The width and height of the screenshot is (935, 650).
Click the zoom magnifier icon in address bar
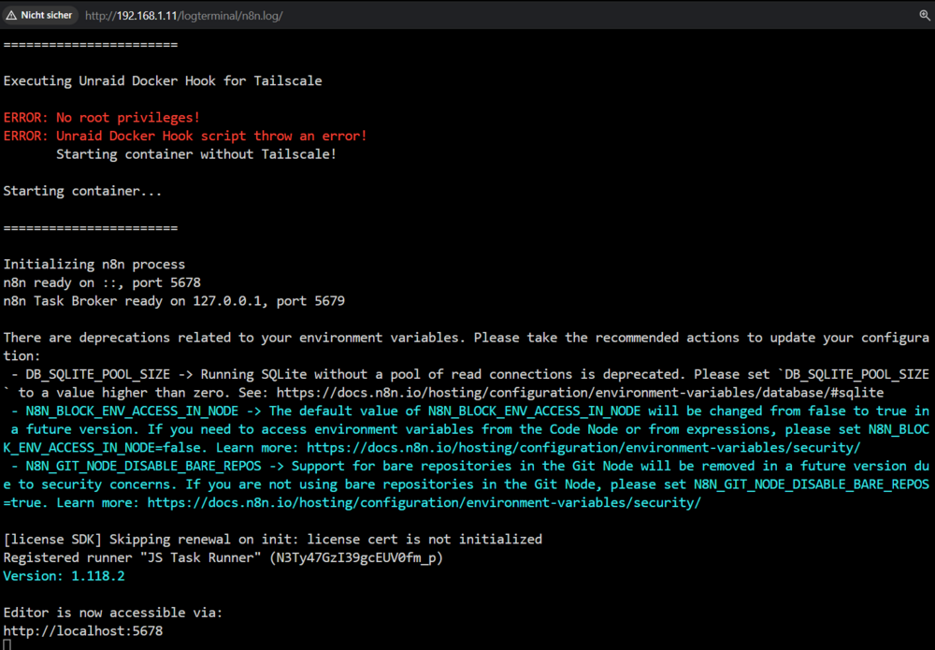tap(925, 16)
